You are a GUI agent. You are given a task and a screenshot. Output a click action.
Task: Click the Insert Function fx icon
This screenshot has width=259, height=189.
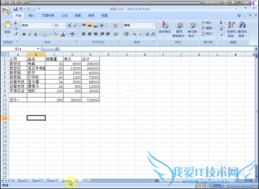(x=57, y=49)
